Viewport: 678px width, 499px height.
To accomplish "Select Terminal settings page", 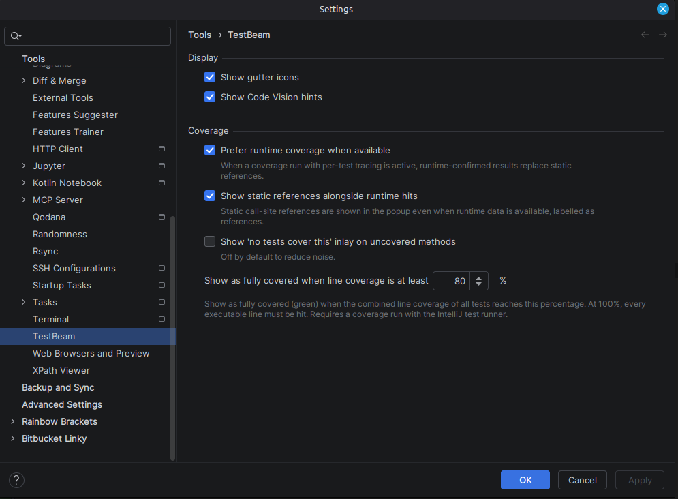I will pos(50,319).
